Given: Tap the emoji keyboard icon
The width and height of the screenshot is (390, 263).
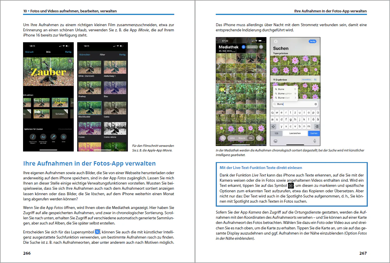Looking at the screenshot, I should click(x=275, y=141).
